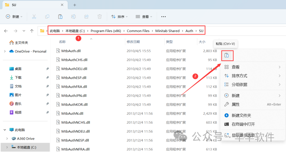Click the Rename icon in toolbar
This screenshot has height=152, width=286.
73,17
